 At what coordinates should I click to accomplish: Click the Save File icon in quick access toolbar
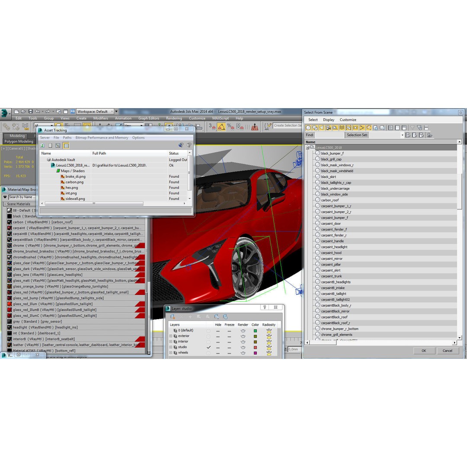[30, 112]
